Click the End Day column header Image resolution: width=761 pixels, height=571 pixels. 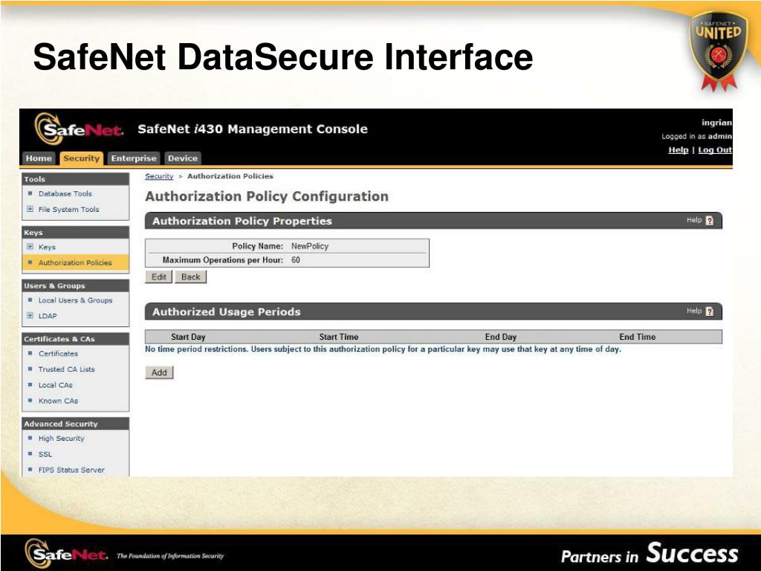click(501, 337)
